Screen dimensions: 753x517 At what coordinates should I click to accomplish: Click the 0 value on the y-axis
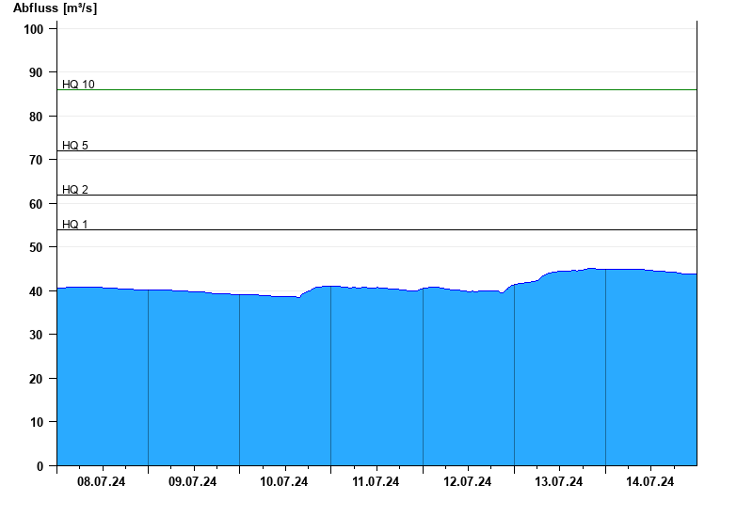[40, 466]
